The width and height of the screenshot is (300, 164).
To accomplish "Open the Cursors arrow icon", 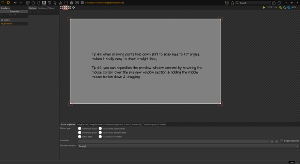I will (x=55, y=3).
